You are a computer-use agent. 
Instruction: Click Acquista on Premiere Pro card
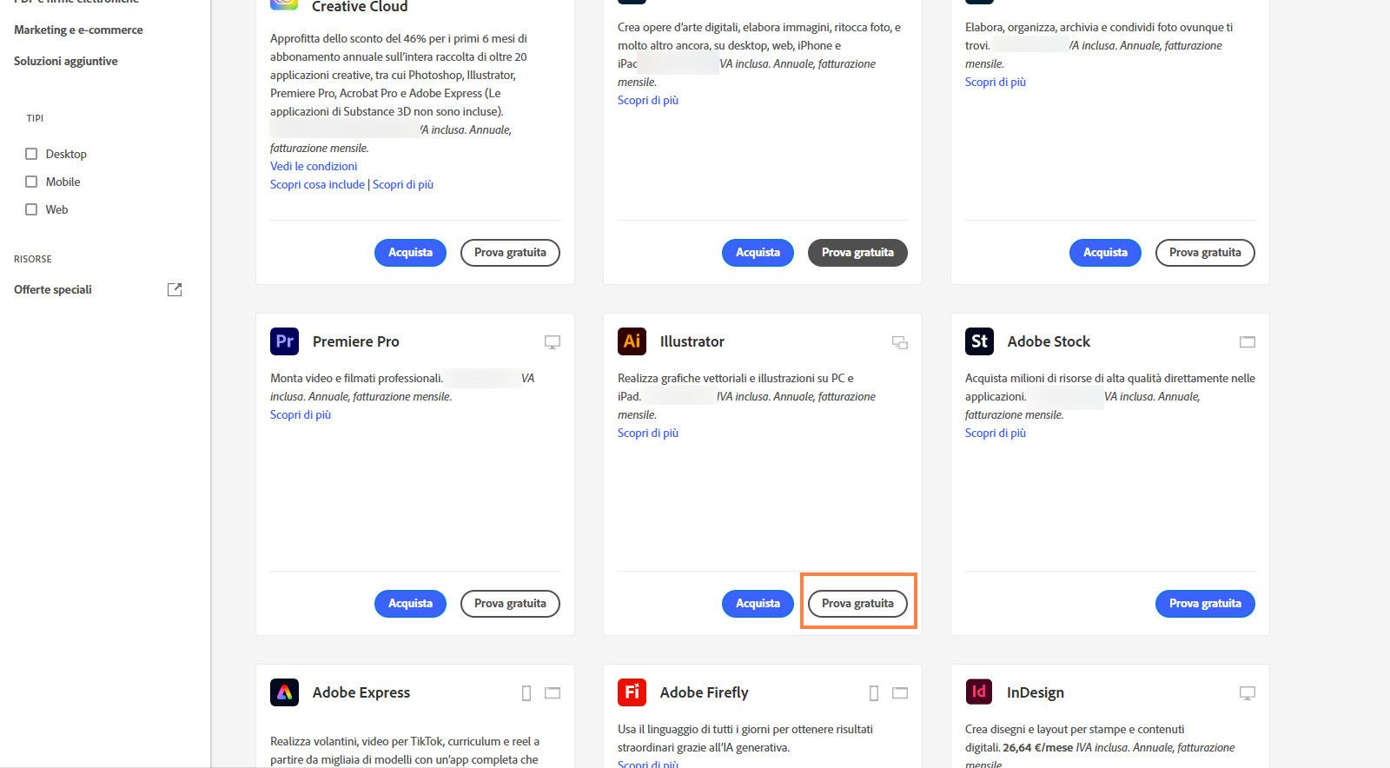[410, 604]
